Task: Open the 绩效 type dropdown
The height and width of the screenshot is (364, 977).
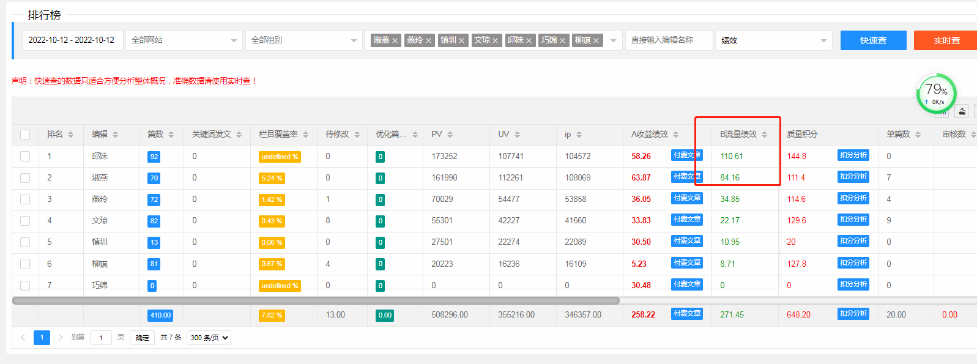Action: [773, 40]
